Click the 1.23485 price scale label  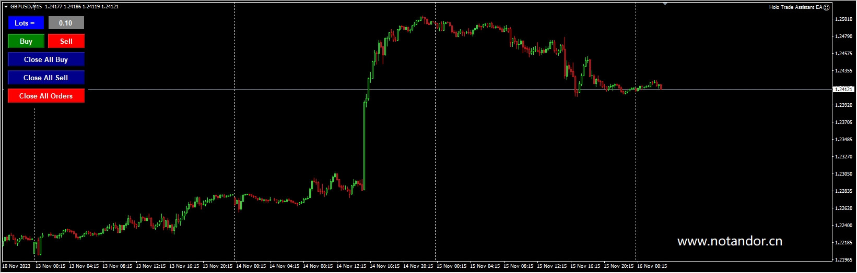tap(843, 140)
